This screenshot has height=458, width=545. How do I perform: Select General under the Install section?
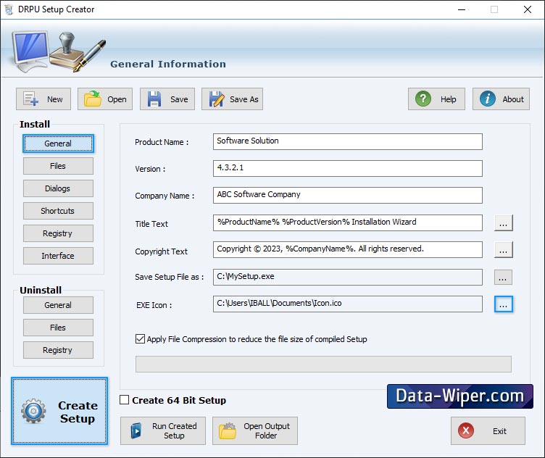[x=58, y=143]
